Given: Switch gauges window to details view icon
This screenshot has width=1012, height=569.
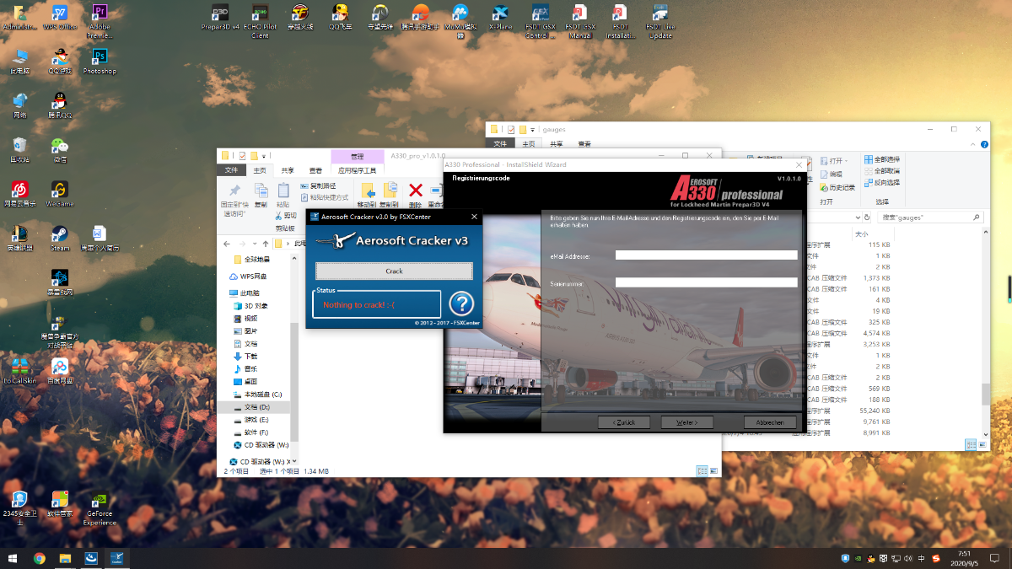Looking at the screenshot, I should coord(971,444).
